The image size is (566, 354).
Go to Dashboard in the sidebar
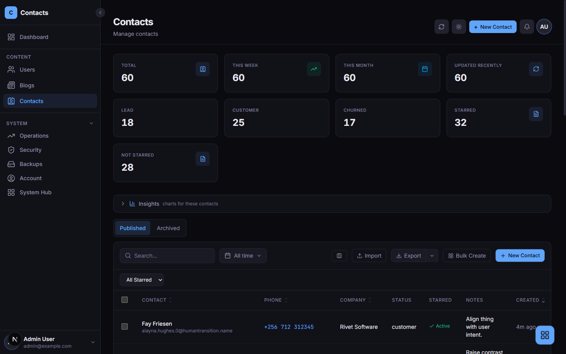click(x=50, y=37)
